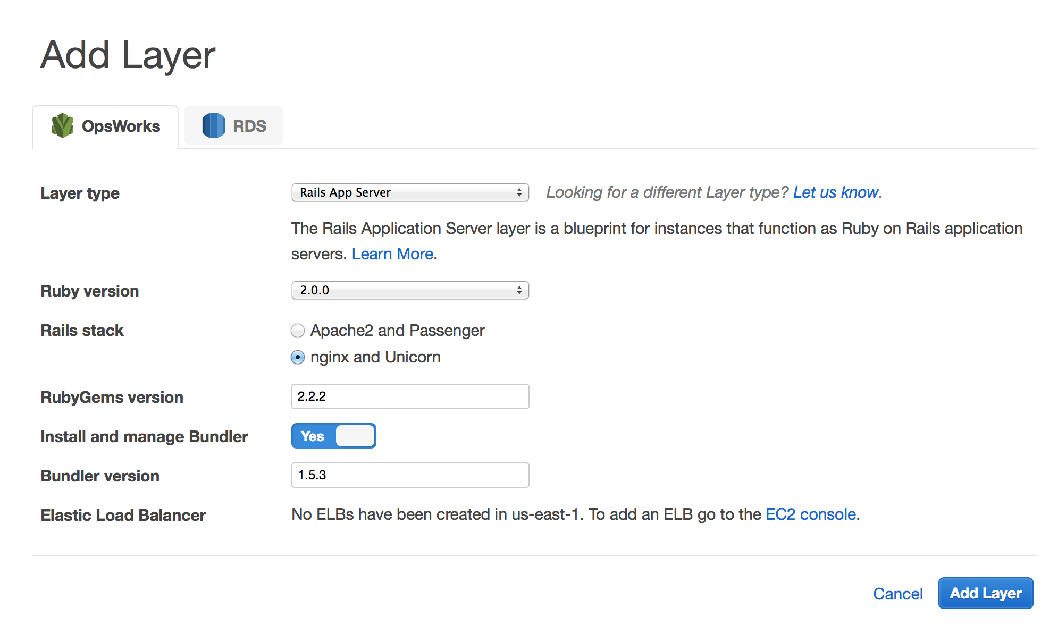Screen dimensions: 1058x642
Task: Open the EC2 console link
Action: pos(811,514)
